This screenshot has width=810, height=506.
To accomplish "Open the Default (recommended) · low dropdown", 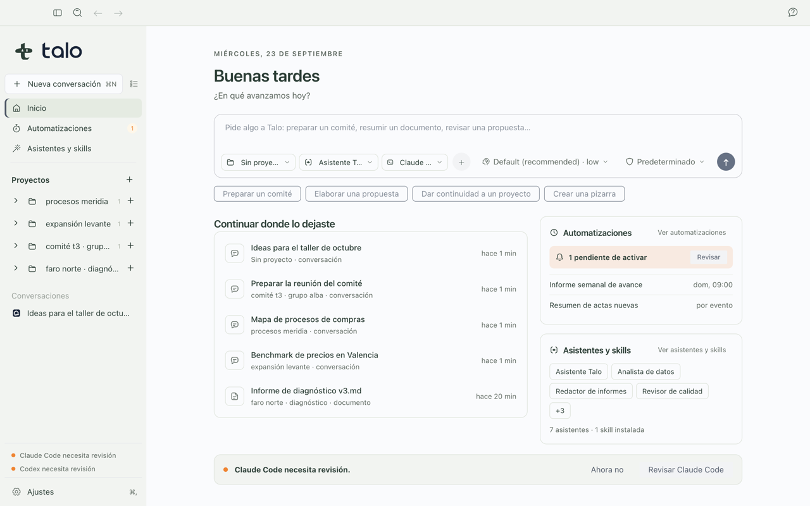I will point(545,162).
